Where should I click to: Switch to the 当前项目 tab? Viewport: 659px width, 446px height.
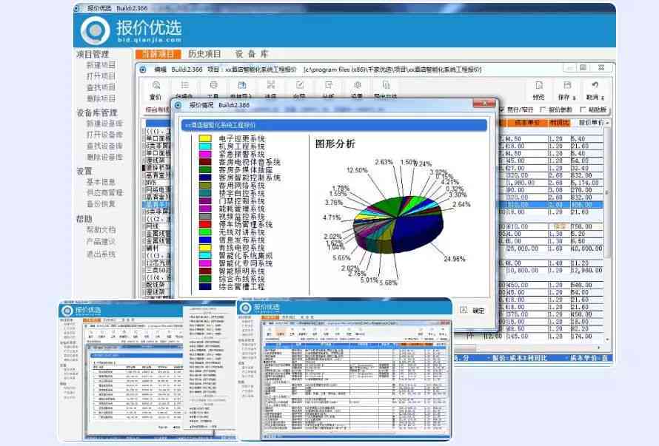pyautogui.click(x=158, y=54)
